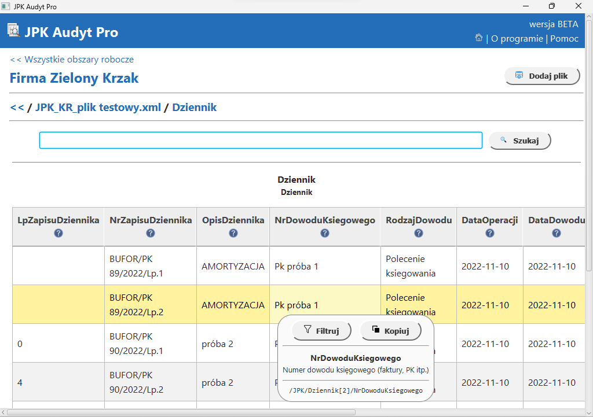Open Firma Zielony Krzak workspace heading
This screenshot has height=417, width=593.
click(74, 78)
